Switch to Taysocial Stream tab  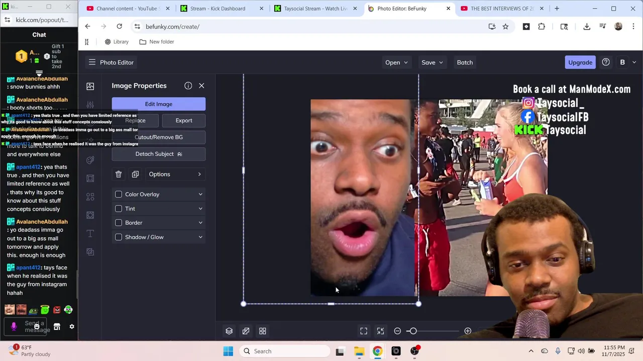pyautogui.click(x=315, y=9)
